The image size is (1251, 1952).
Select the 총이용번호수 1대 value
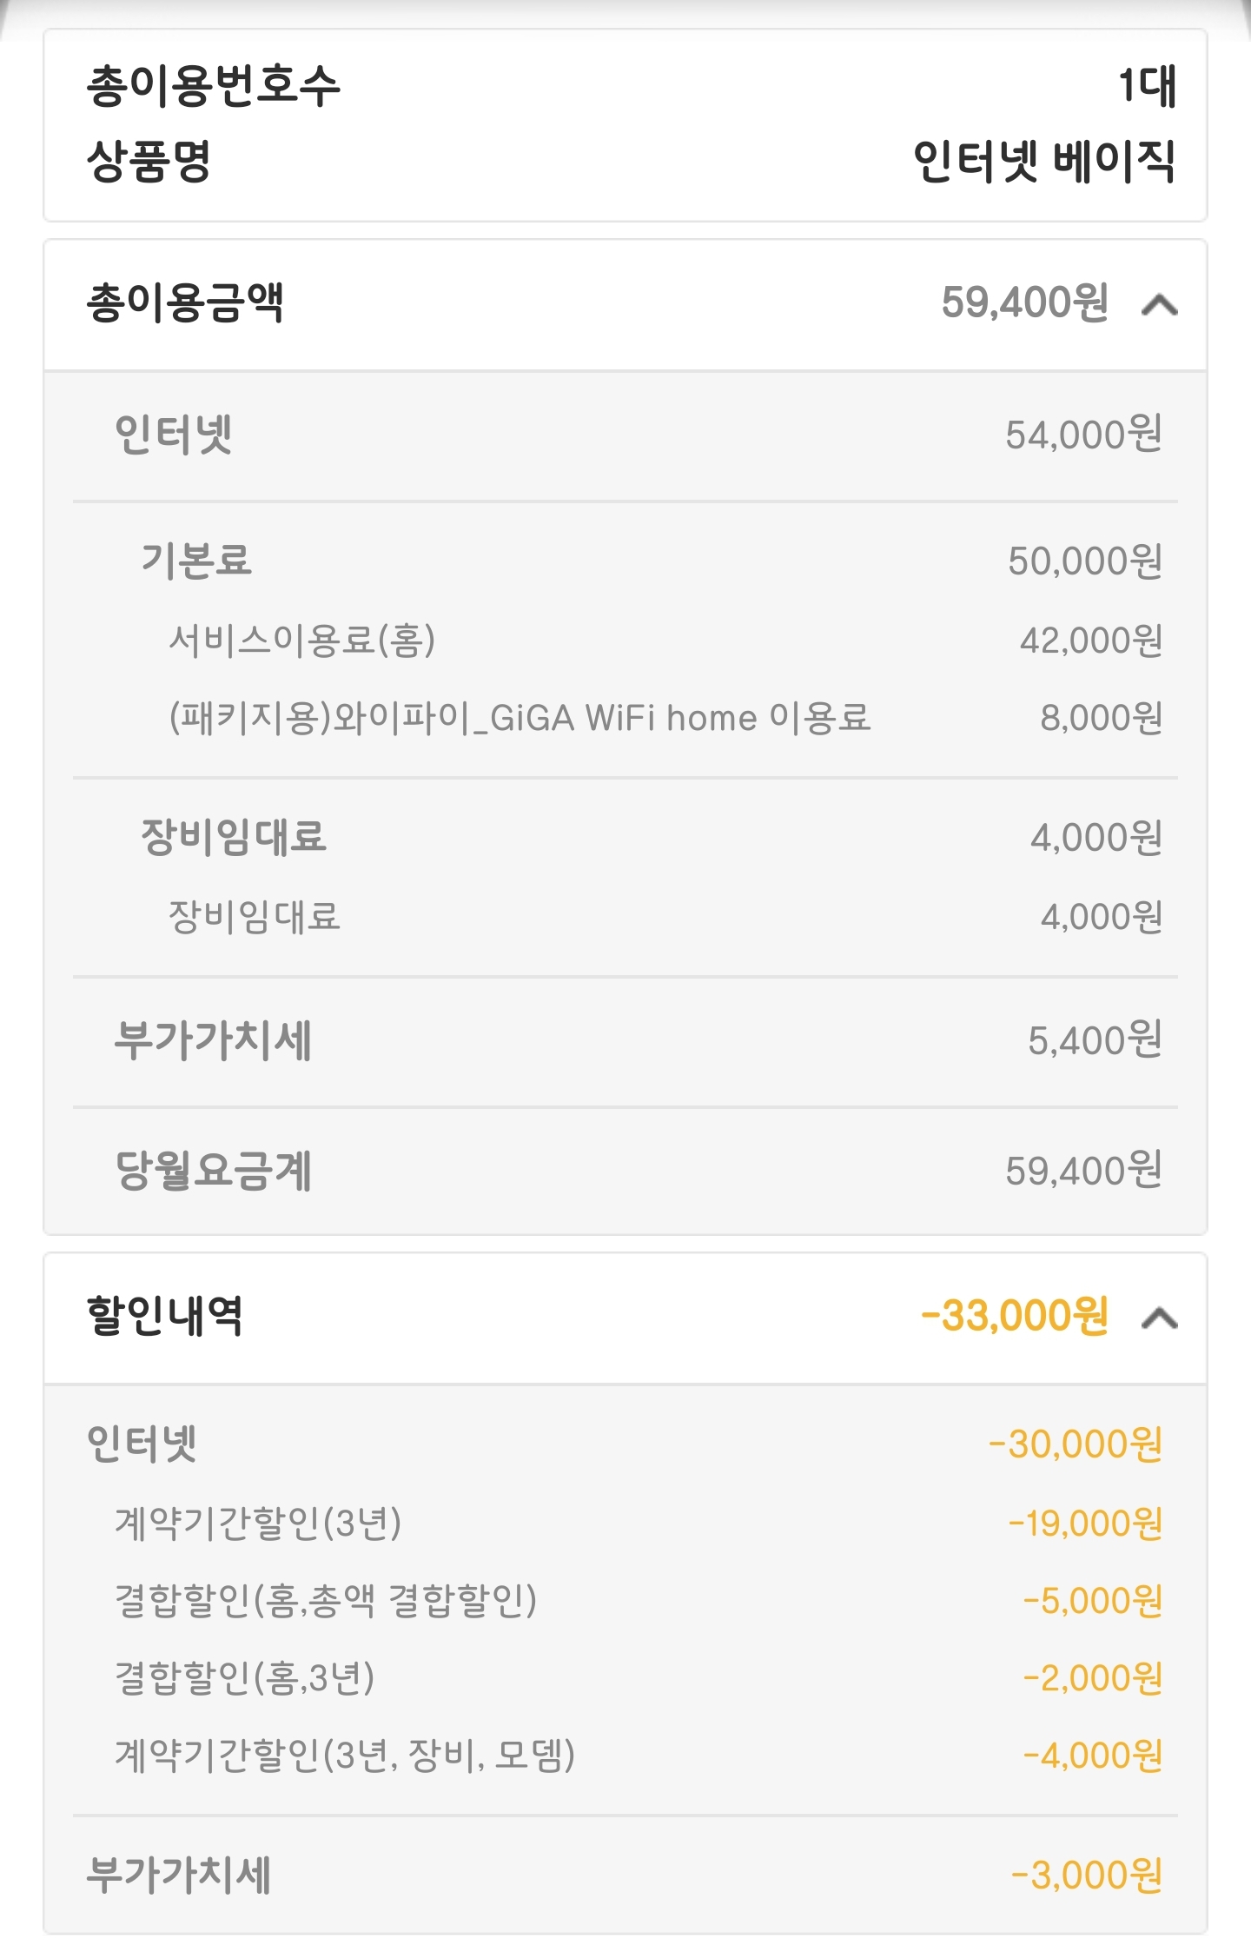tap(1146, 86)
